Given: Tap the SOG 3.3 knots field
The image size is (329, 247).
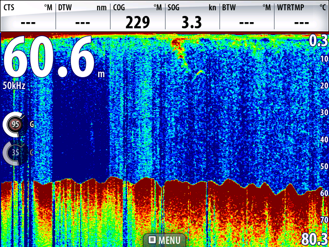Looking at the screenshot, I should click(x=192, y=16).
